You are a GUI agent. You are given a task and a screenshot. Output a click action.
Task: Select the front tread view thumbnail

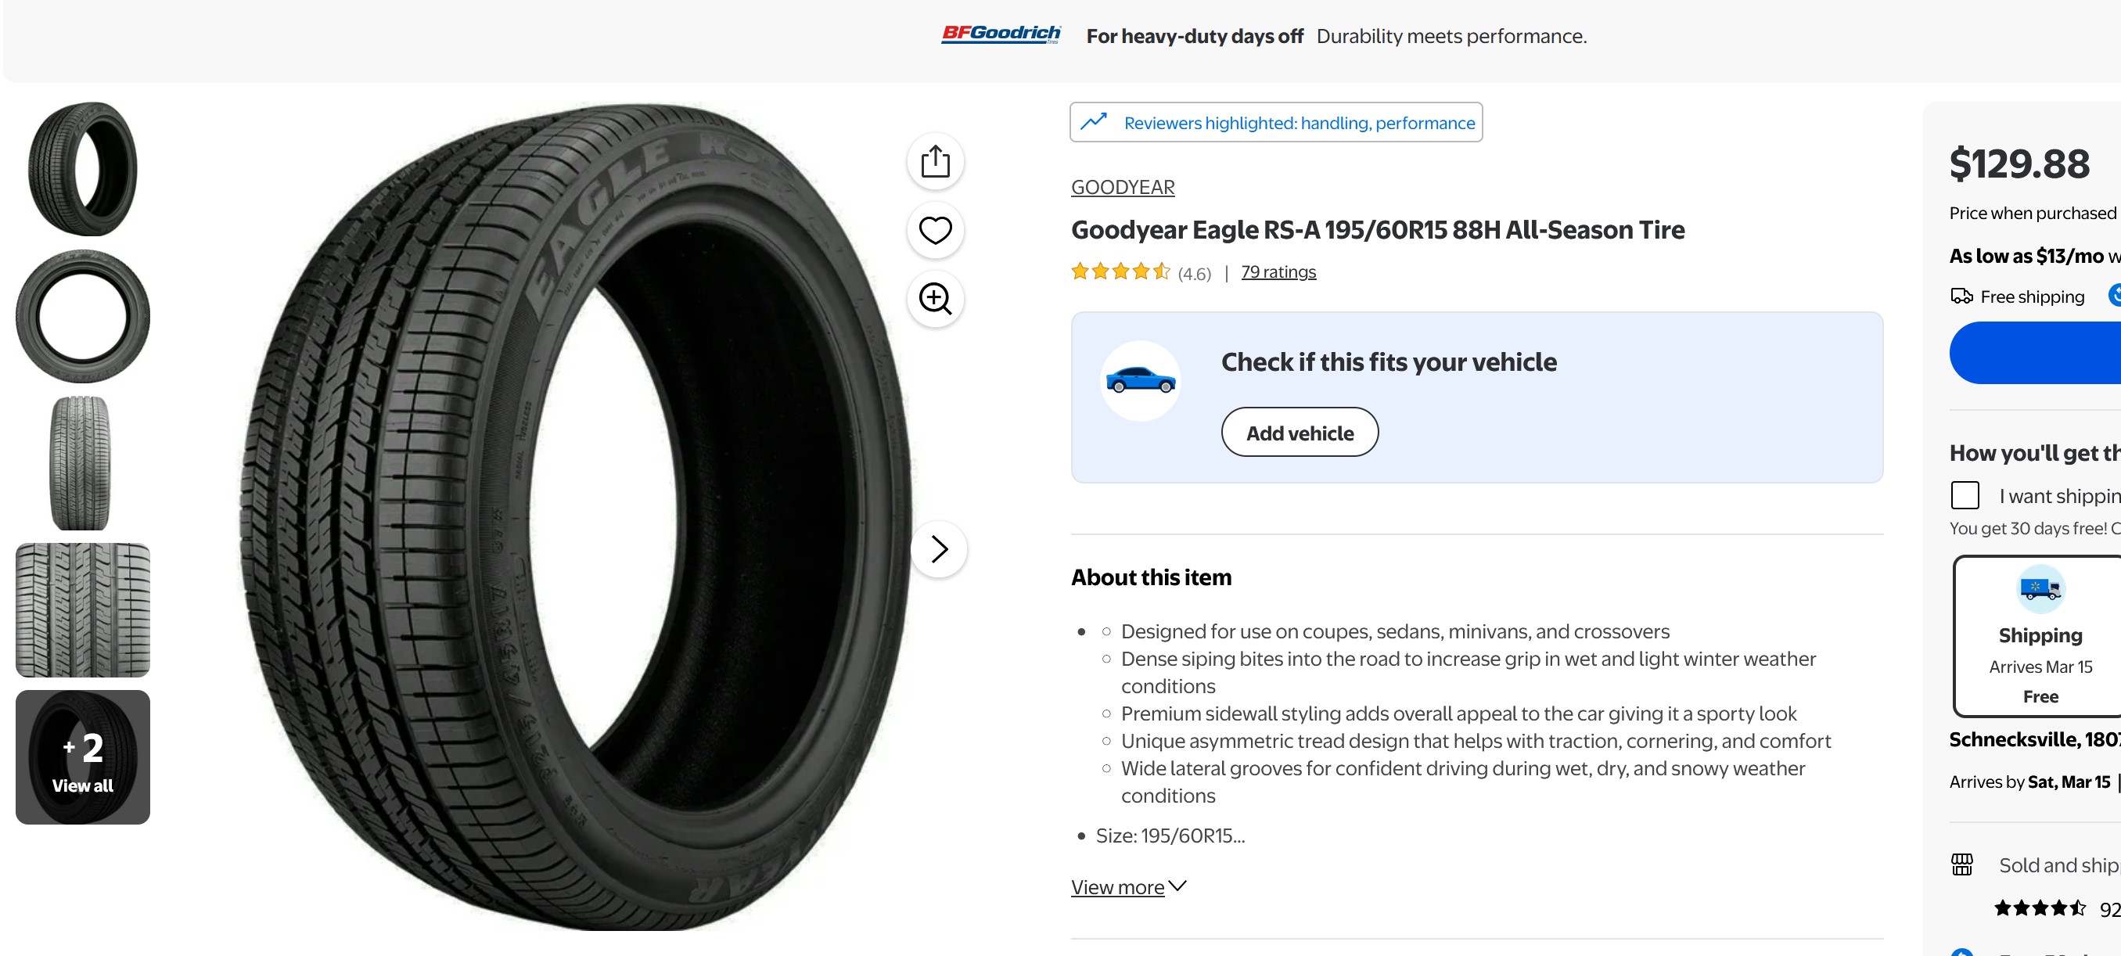click(x=81, y=463)
